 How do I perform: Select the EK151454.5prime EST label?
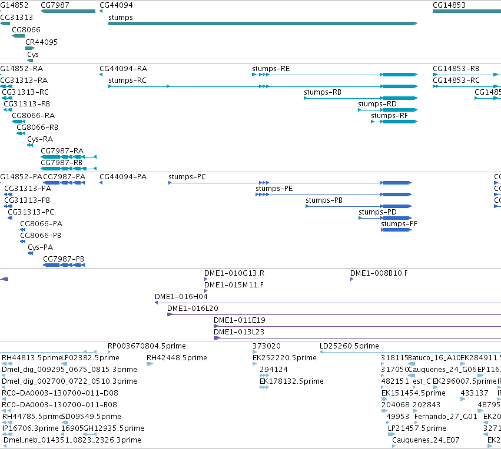click(413, 393)
